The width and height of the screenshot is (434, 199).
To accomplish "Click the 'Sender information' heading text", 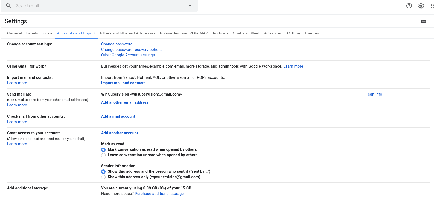I will [x=118, y=166].
